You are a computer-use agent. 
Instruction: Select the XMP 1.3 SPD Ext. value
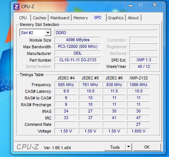click(144, 60)
